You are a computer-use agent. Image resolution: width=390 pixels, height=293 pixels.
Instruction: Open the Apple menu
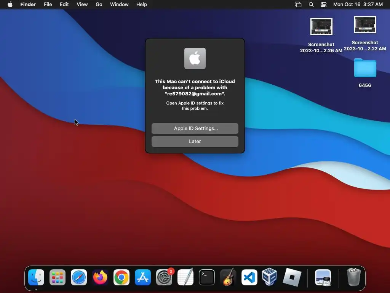(x=10, y=5)
